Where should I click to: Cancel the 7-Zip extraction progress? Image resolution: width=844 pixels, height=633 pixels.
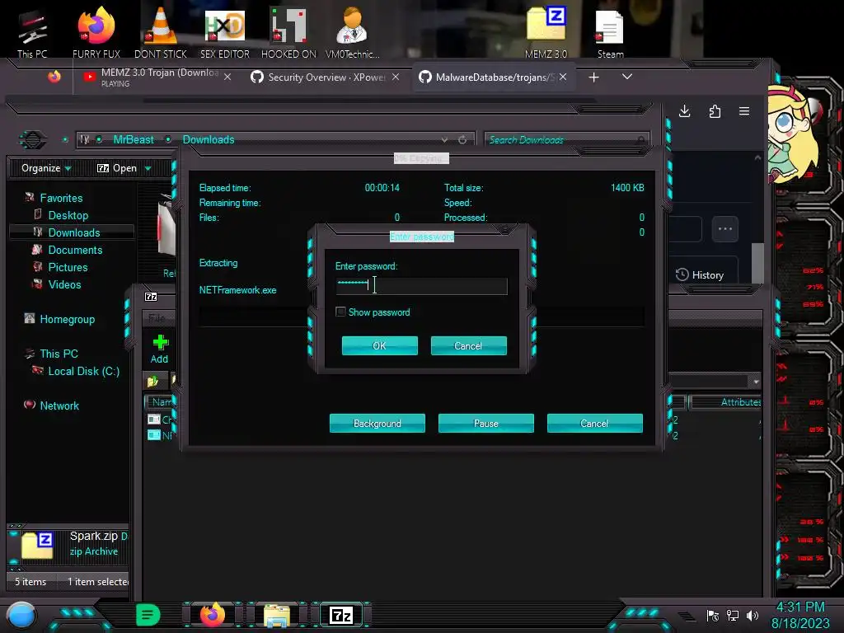click(x=595, y=423)
